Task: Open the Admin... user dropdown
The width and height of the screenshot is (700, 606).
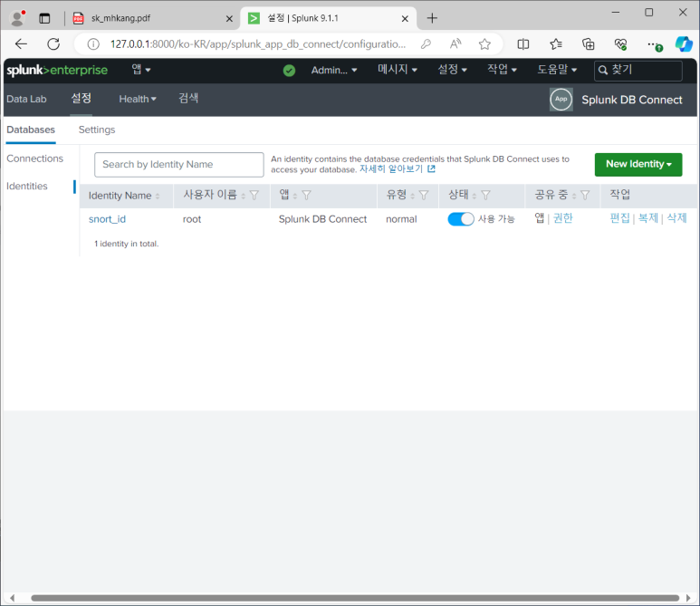Action: (334, 70)
